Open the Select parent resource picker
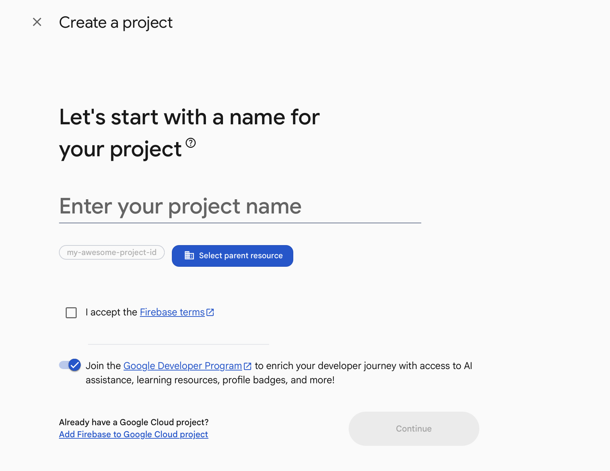 point(233,256)
